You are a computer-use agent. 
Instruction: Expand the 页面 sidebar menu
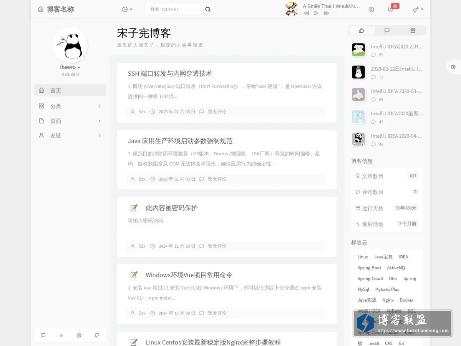click(70, 121)
